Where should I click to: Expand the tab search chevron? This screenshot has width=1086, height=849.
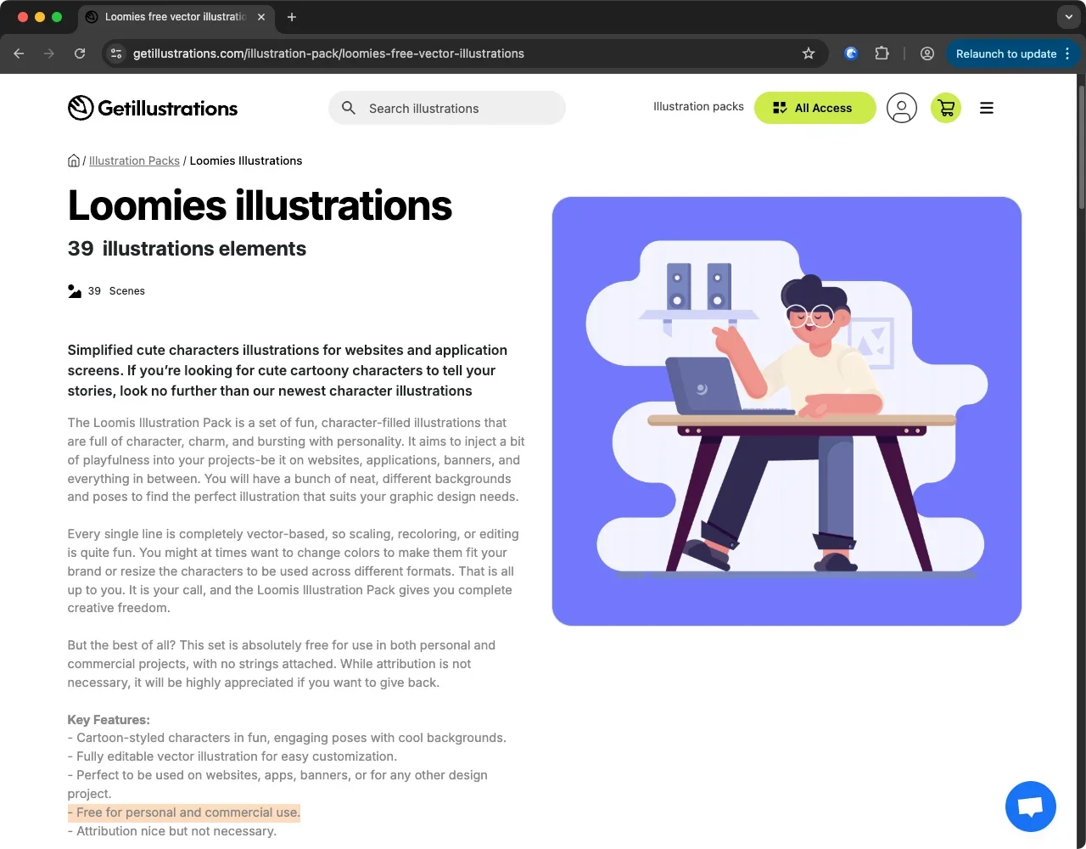click(x=1069, y=17)
